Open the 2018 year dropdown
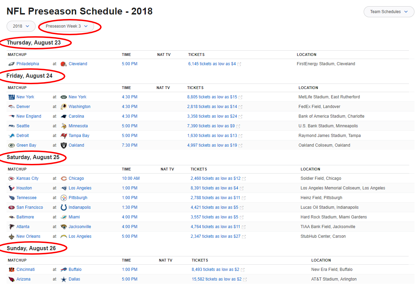This screenshot has height=284, width=420. tap(21, 26)
